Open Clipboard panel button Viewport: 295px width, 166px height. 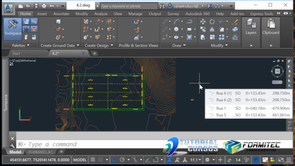(x=271, y=27)
